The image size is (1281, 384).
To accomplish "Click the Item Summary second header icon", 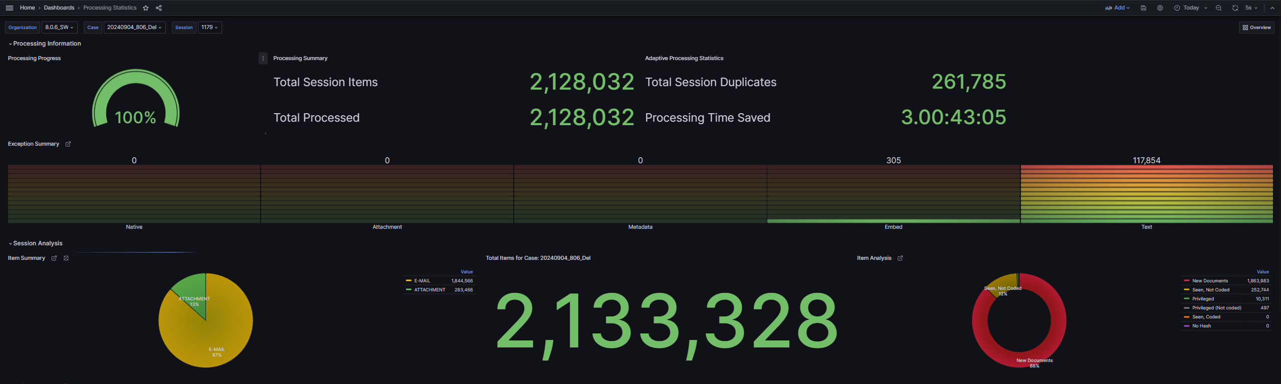I will pyautogui.click(x=66, y=258).
